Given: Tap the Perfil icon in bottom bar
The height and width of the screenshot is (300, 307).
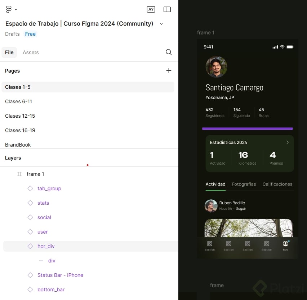Looking at the screenshot, I should point(286,244).
